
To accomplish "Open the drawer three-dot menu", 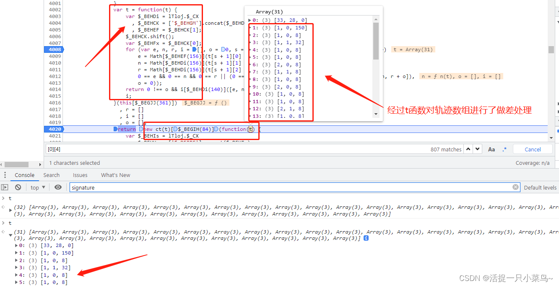I will 5,175.
